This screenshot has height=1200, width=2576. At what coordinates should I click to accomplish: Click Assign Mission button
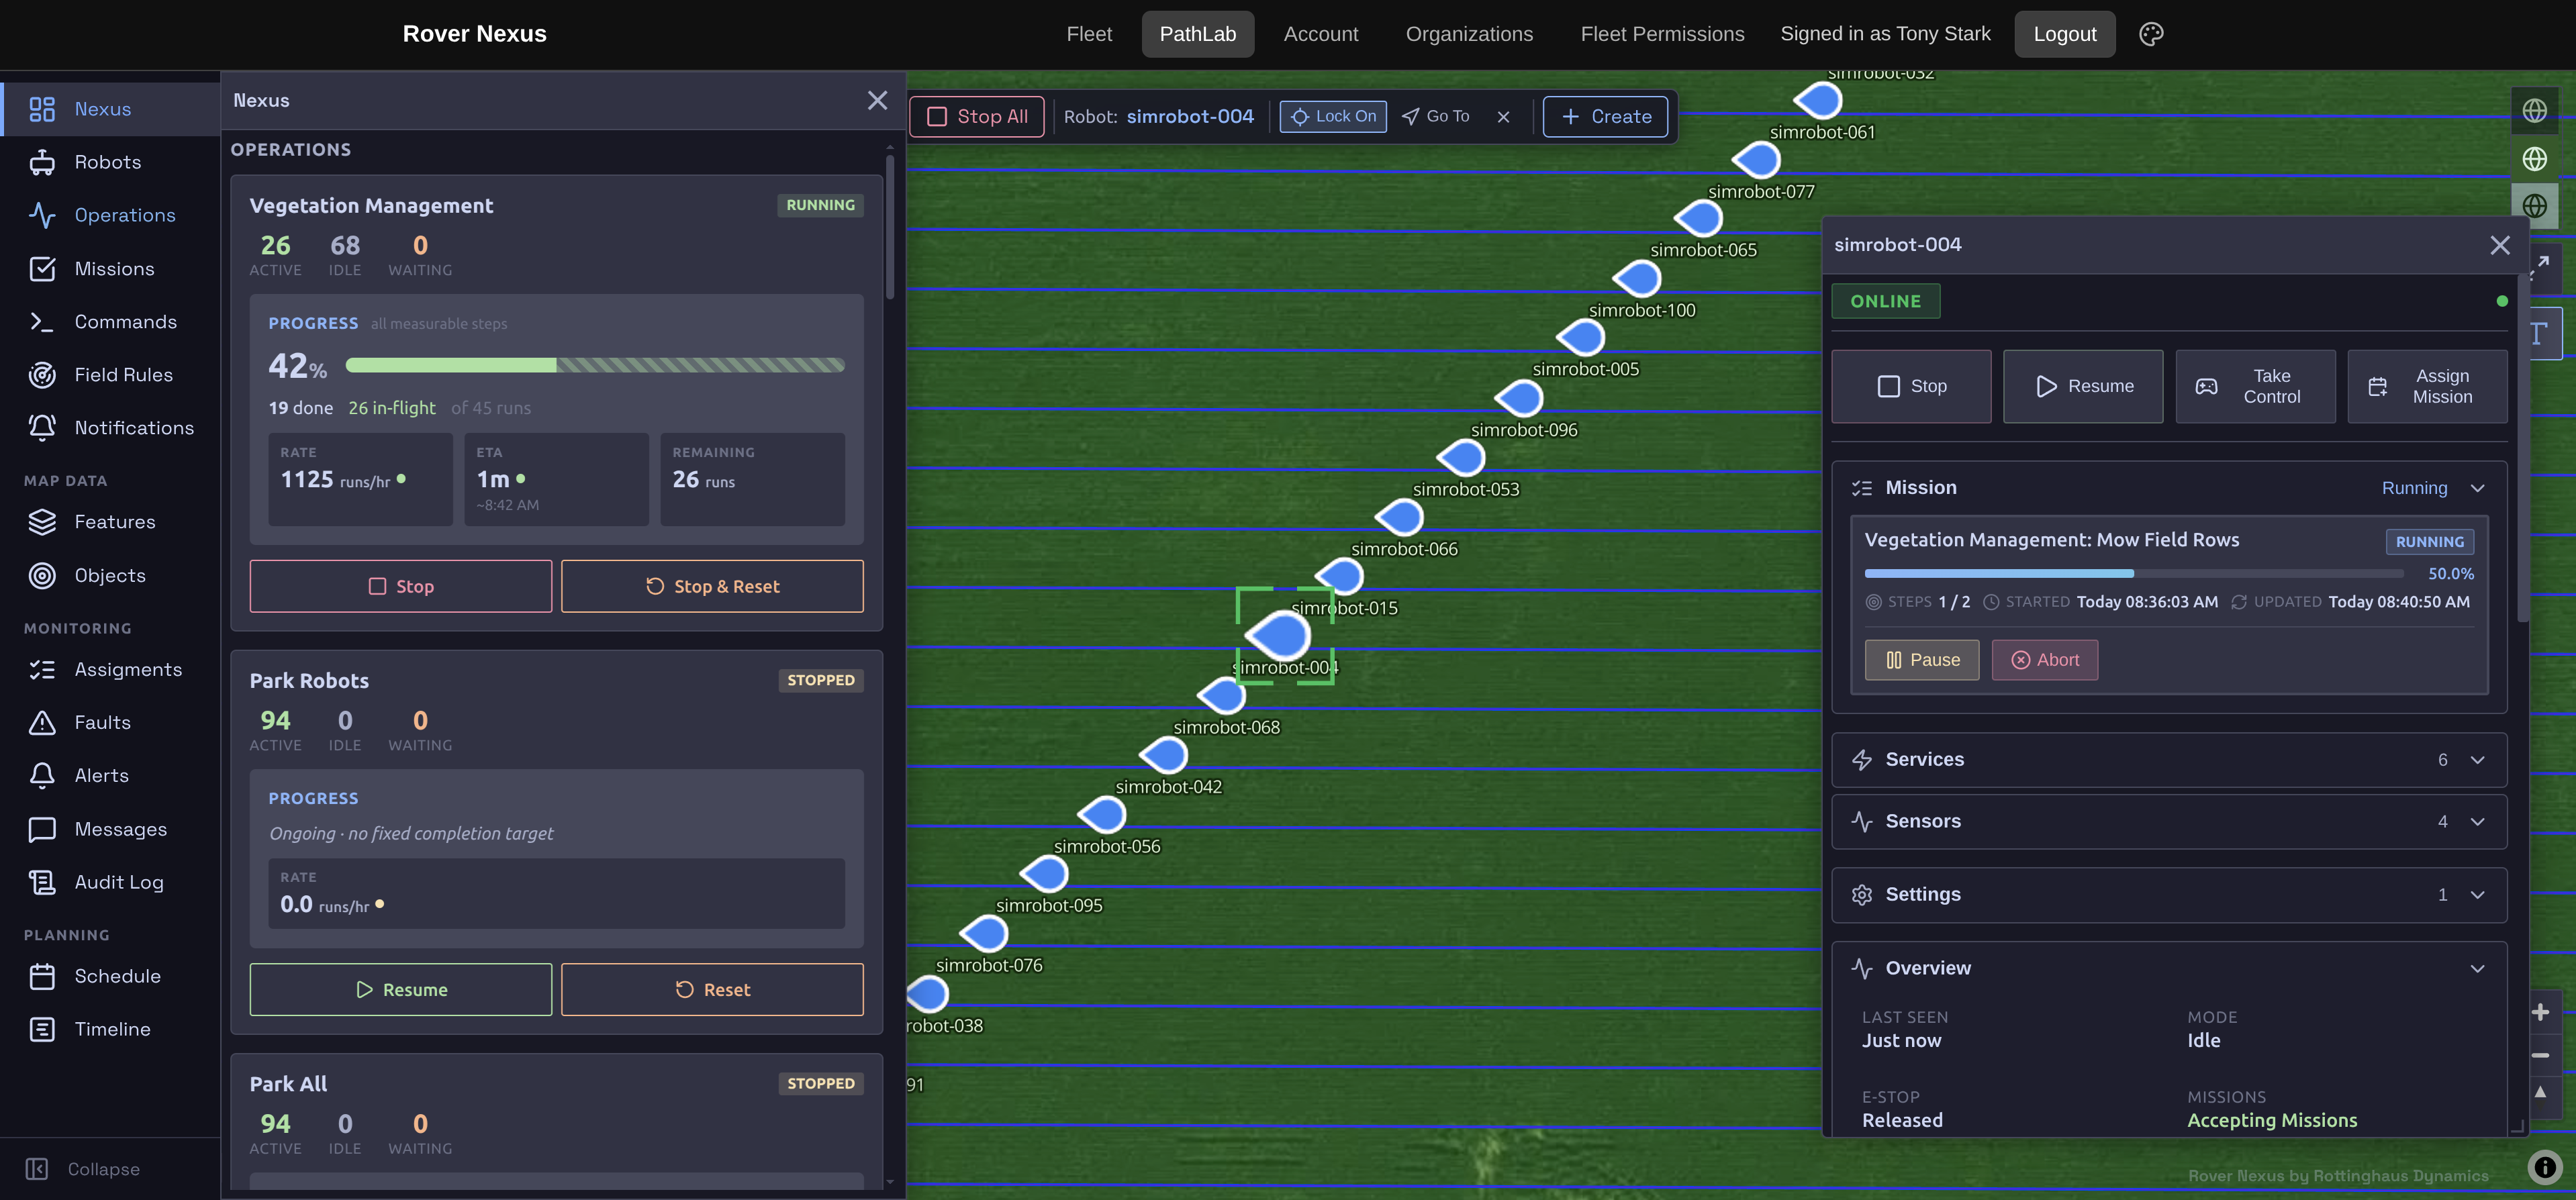coord(2427,386)
